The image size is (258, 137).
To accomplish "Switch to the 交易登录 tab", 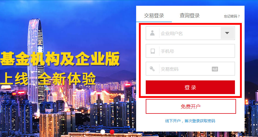I will 154,16.
